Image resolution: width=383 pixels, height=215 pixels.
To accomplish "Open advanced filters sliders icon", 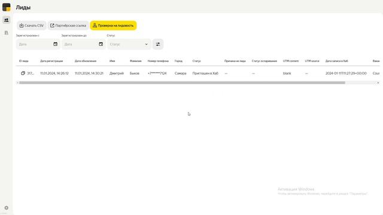I will [158, 44].
